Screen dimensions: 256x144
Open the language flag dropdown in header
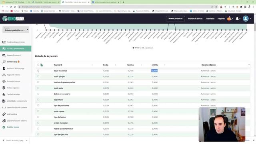pyautogui.click(x=230, y=19)
